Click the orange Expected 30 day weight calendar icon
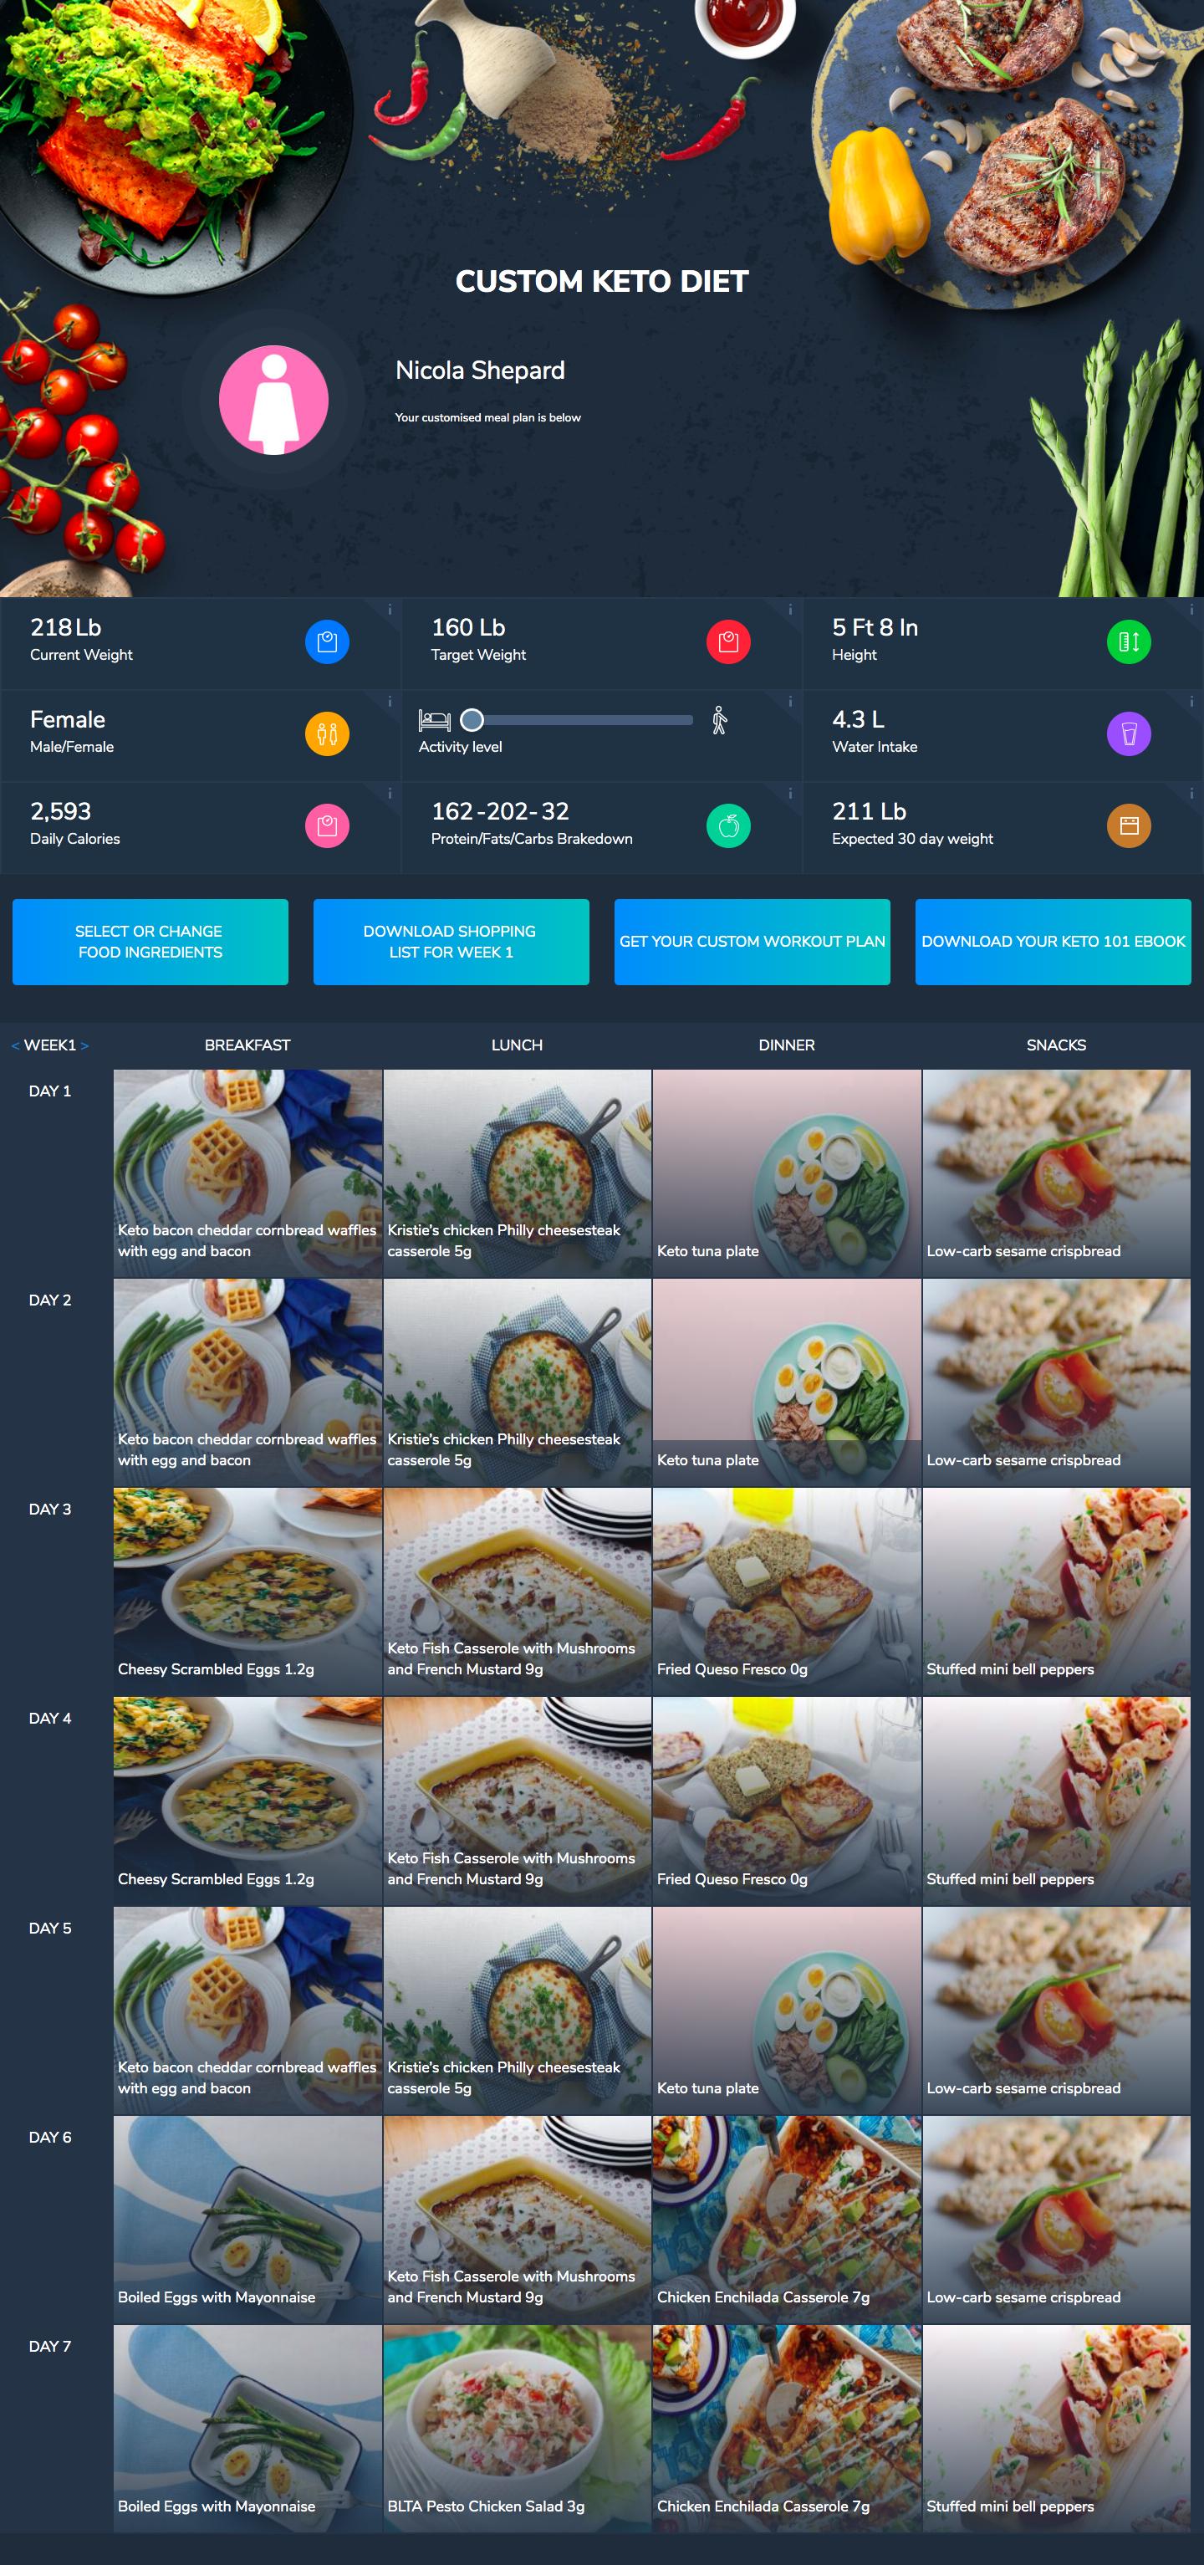The height and width of the screenshot is (2565, 1204). click(1128, 825)
